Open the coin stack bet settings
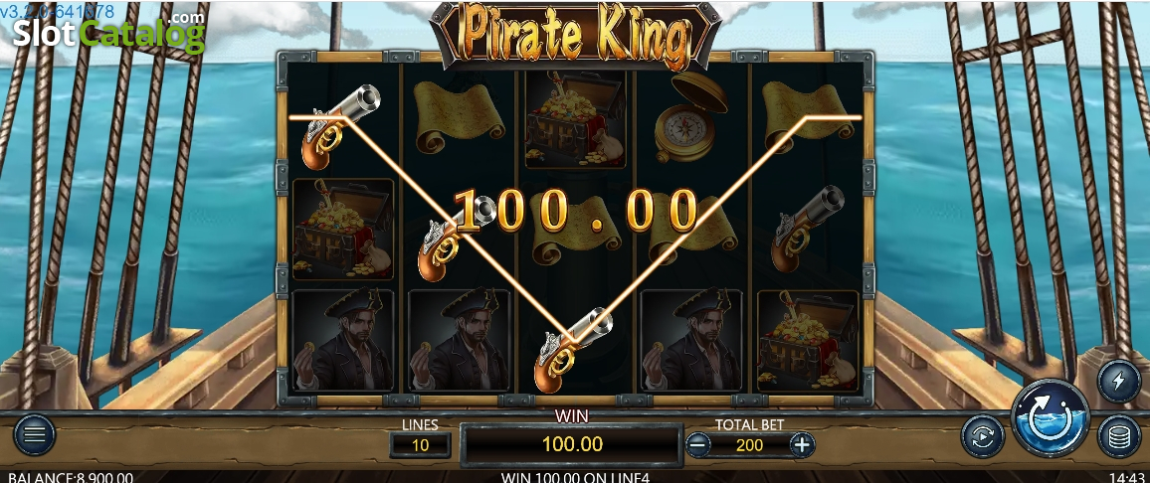The image size is (1150, 483). 1118,436
